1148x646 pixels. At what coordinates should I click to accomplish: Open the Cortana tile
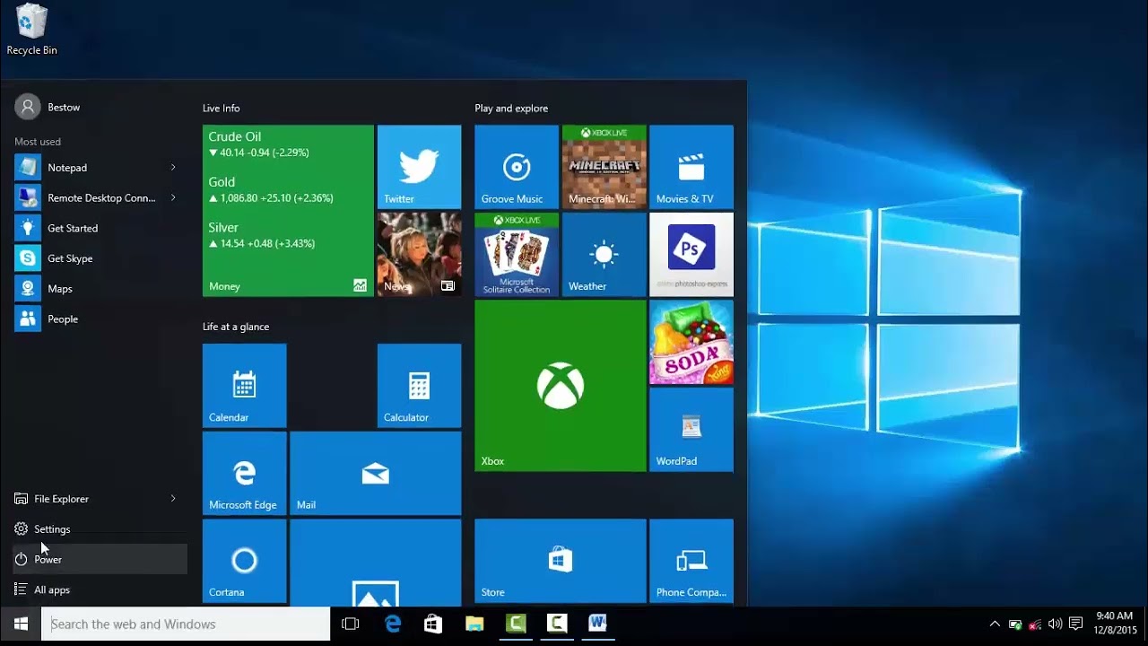pos(245,561)
